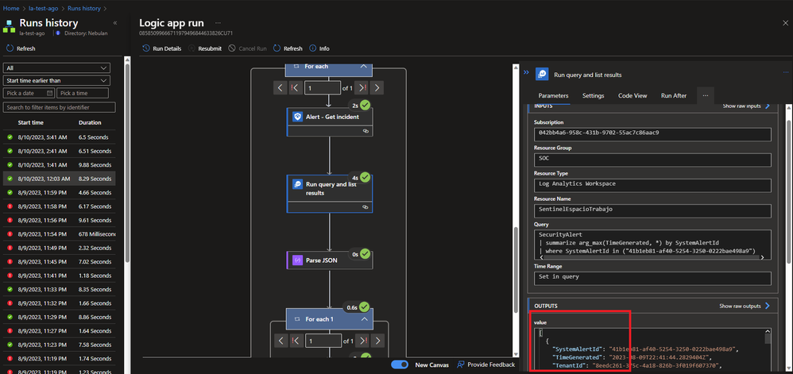Click Show raw inputs link
793x374 pixels.
[746, 106]
